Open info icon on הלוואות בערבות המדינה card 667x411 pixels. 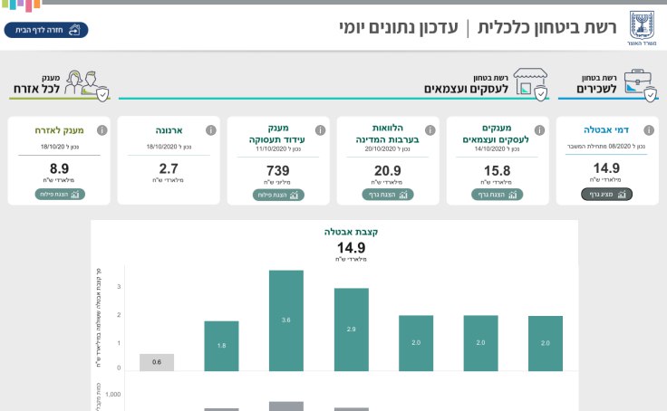[430, 130]
